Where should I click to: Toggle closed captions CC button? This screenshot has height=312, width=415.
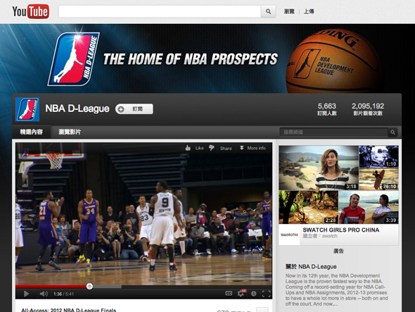click(229, 294)
